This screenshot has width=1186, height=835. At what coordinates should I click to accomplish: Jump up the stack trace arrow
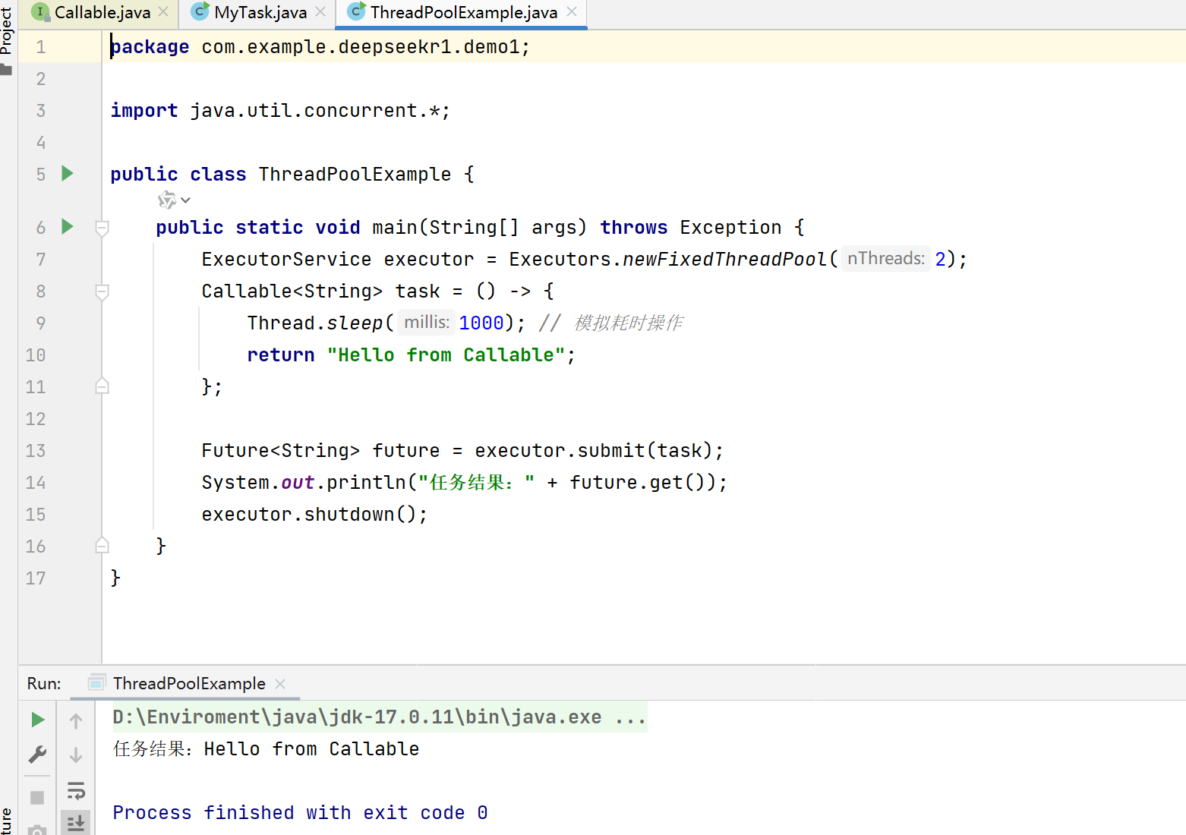[x=76, y=720]
